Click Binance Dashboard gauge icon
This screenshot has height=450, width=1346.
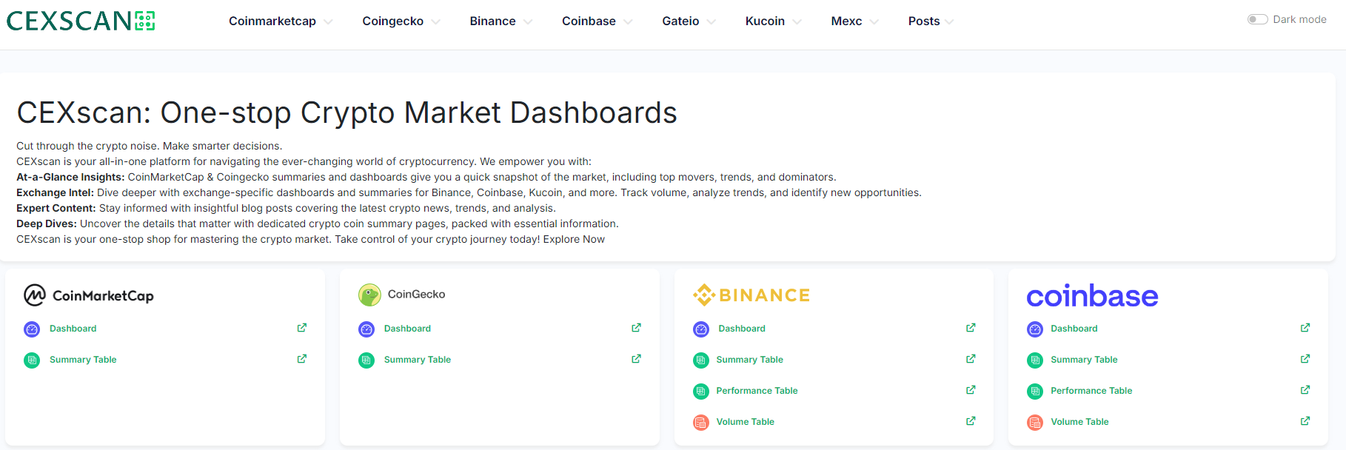tap(701, 329)
